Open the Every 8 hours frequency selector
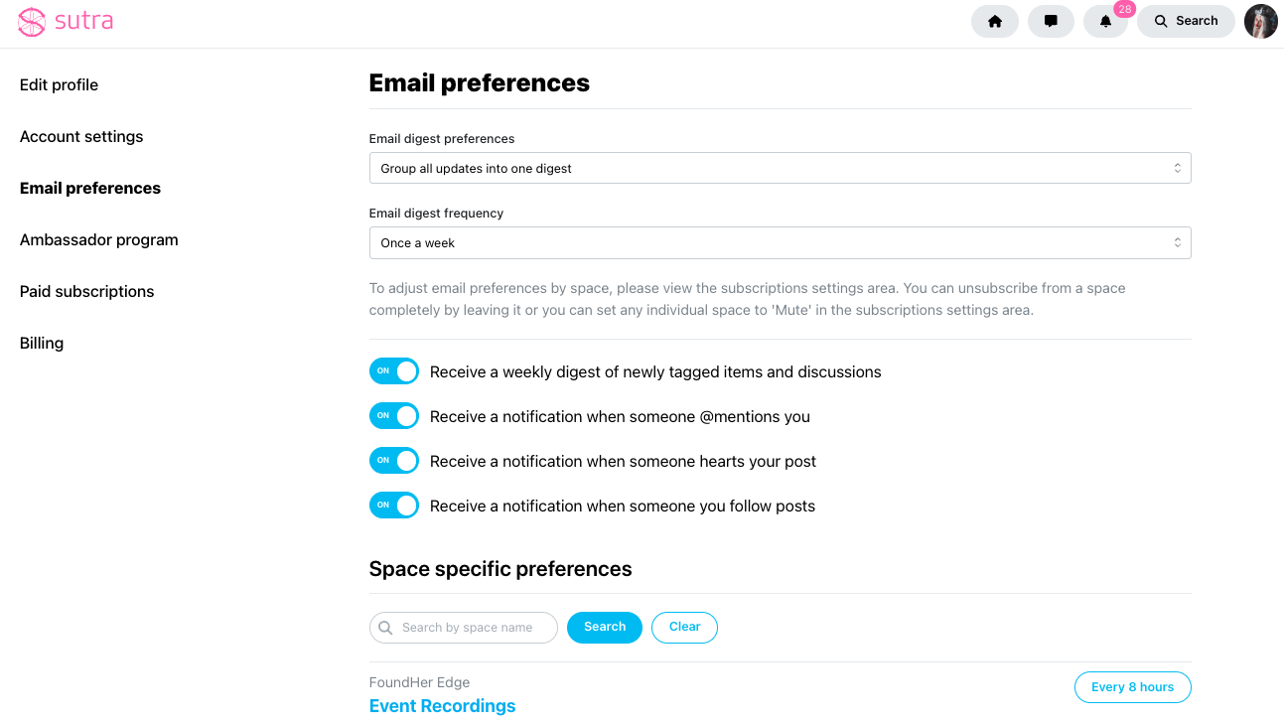This screenshot has height=726, width=1284. (1132, 687)
